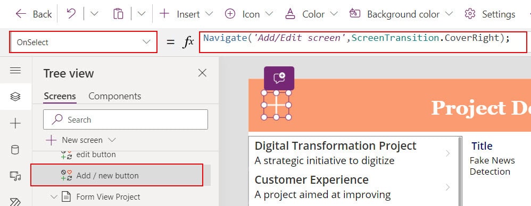531x206 pixels.
Task: Open the Background color picker
Action: (x=401, y=14)
